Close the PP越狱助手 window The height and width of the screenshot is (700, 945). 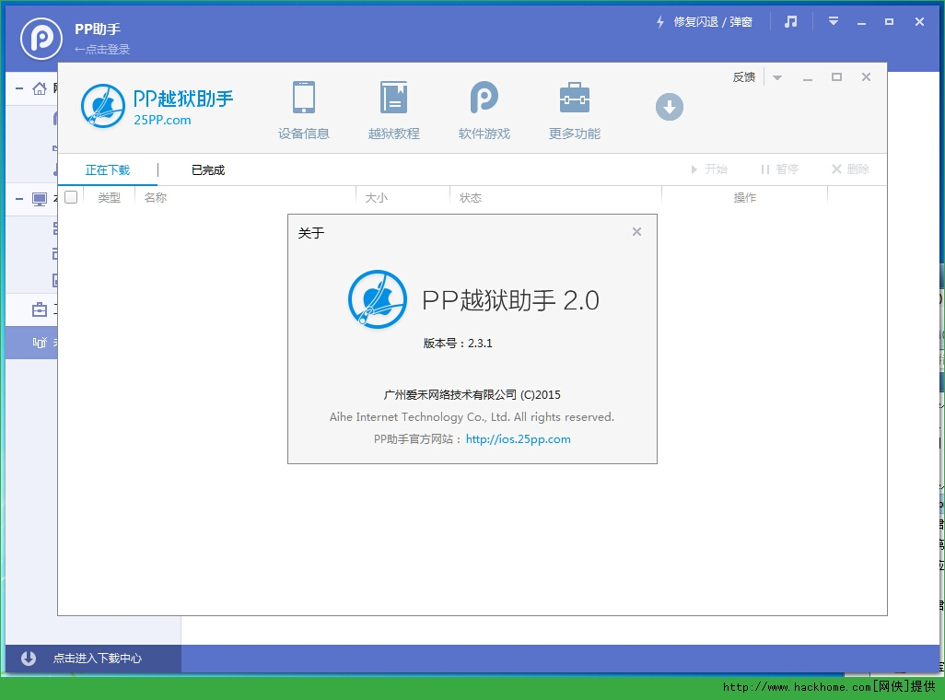click(866, 77)
